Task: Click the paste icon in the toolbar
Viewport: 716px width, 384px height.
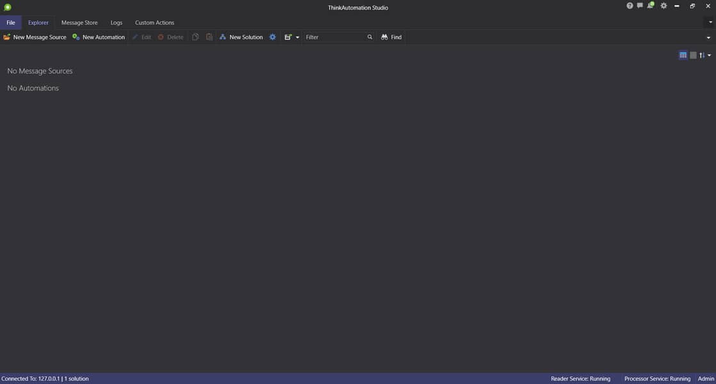Action: point(209,37)
